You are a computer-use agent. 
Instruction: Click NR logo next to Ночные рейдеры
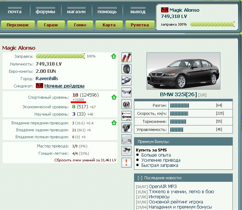point(39,86)
